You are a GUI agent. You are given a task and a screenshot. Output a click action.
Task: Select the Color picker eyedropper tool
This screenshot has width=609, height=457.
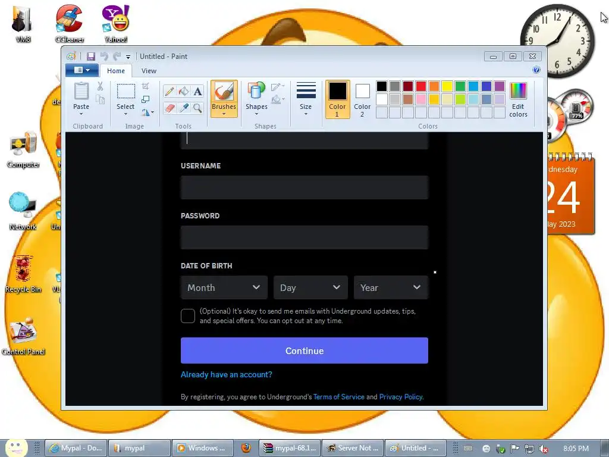tap(183, 108)
